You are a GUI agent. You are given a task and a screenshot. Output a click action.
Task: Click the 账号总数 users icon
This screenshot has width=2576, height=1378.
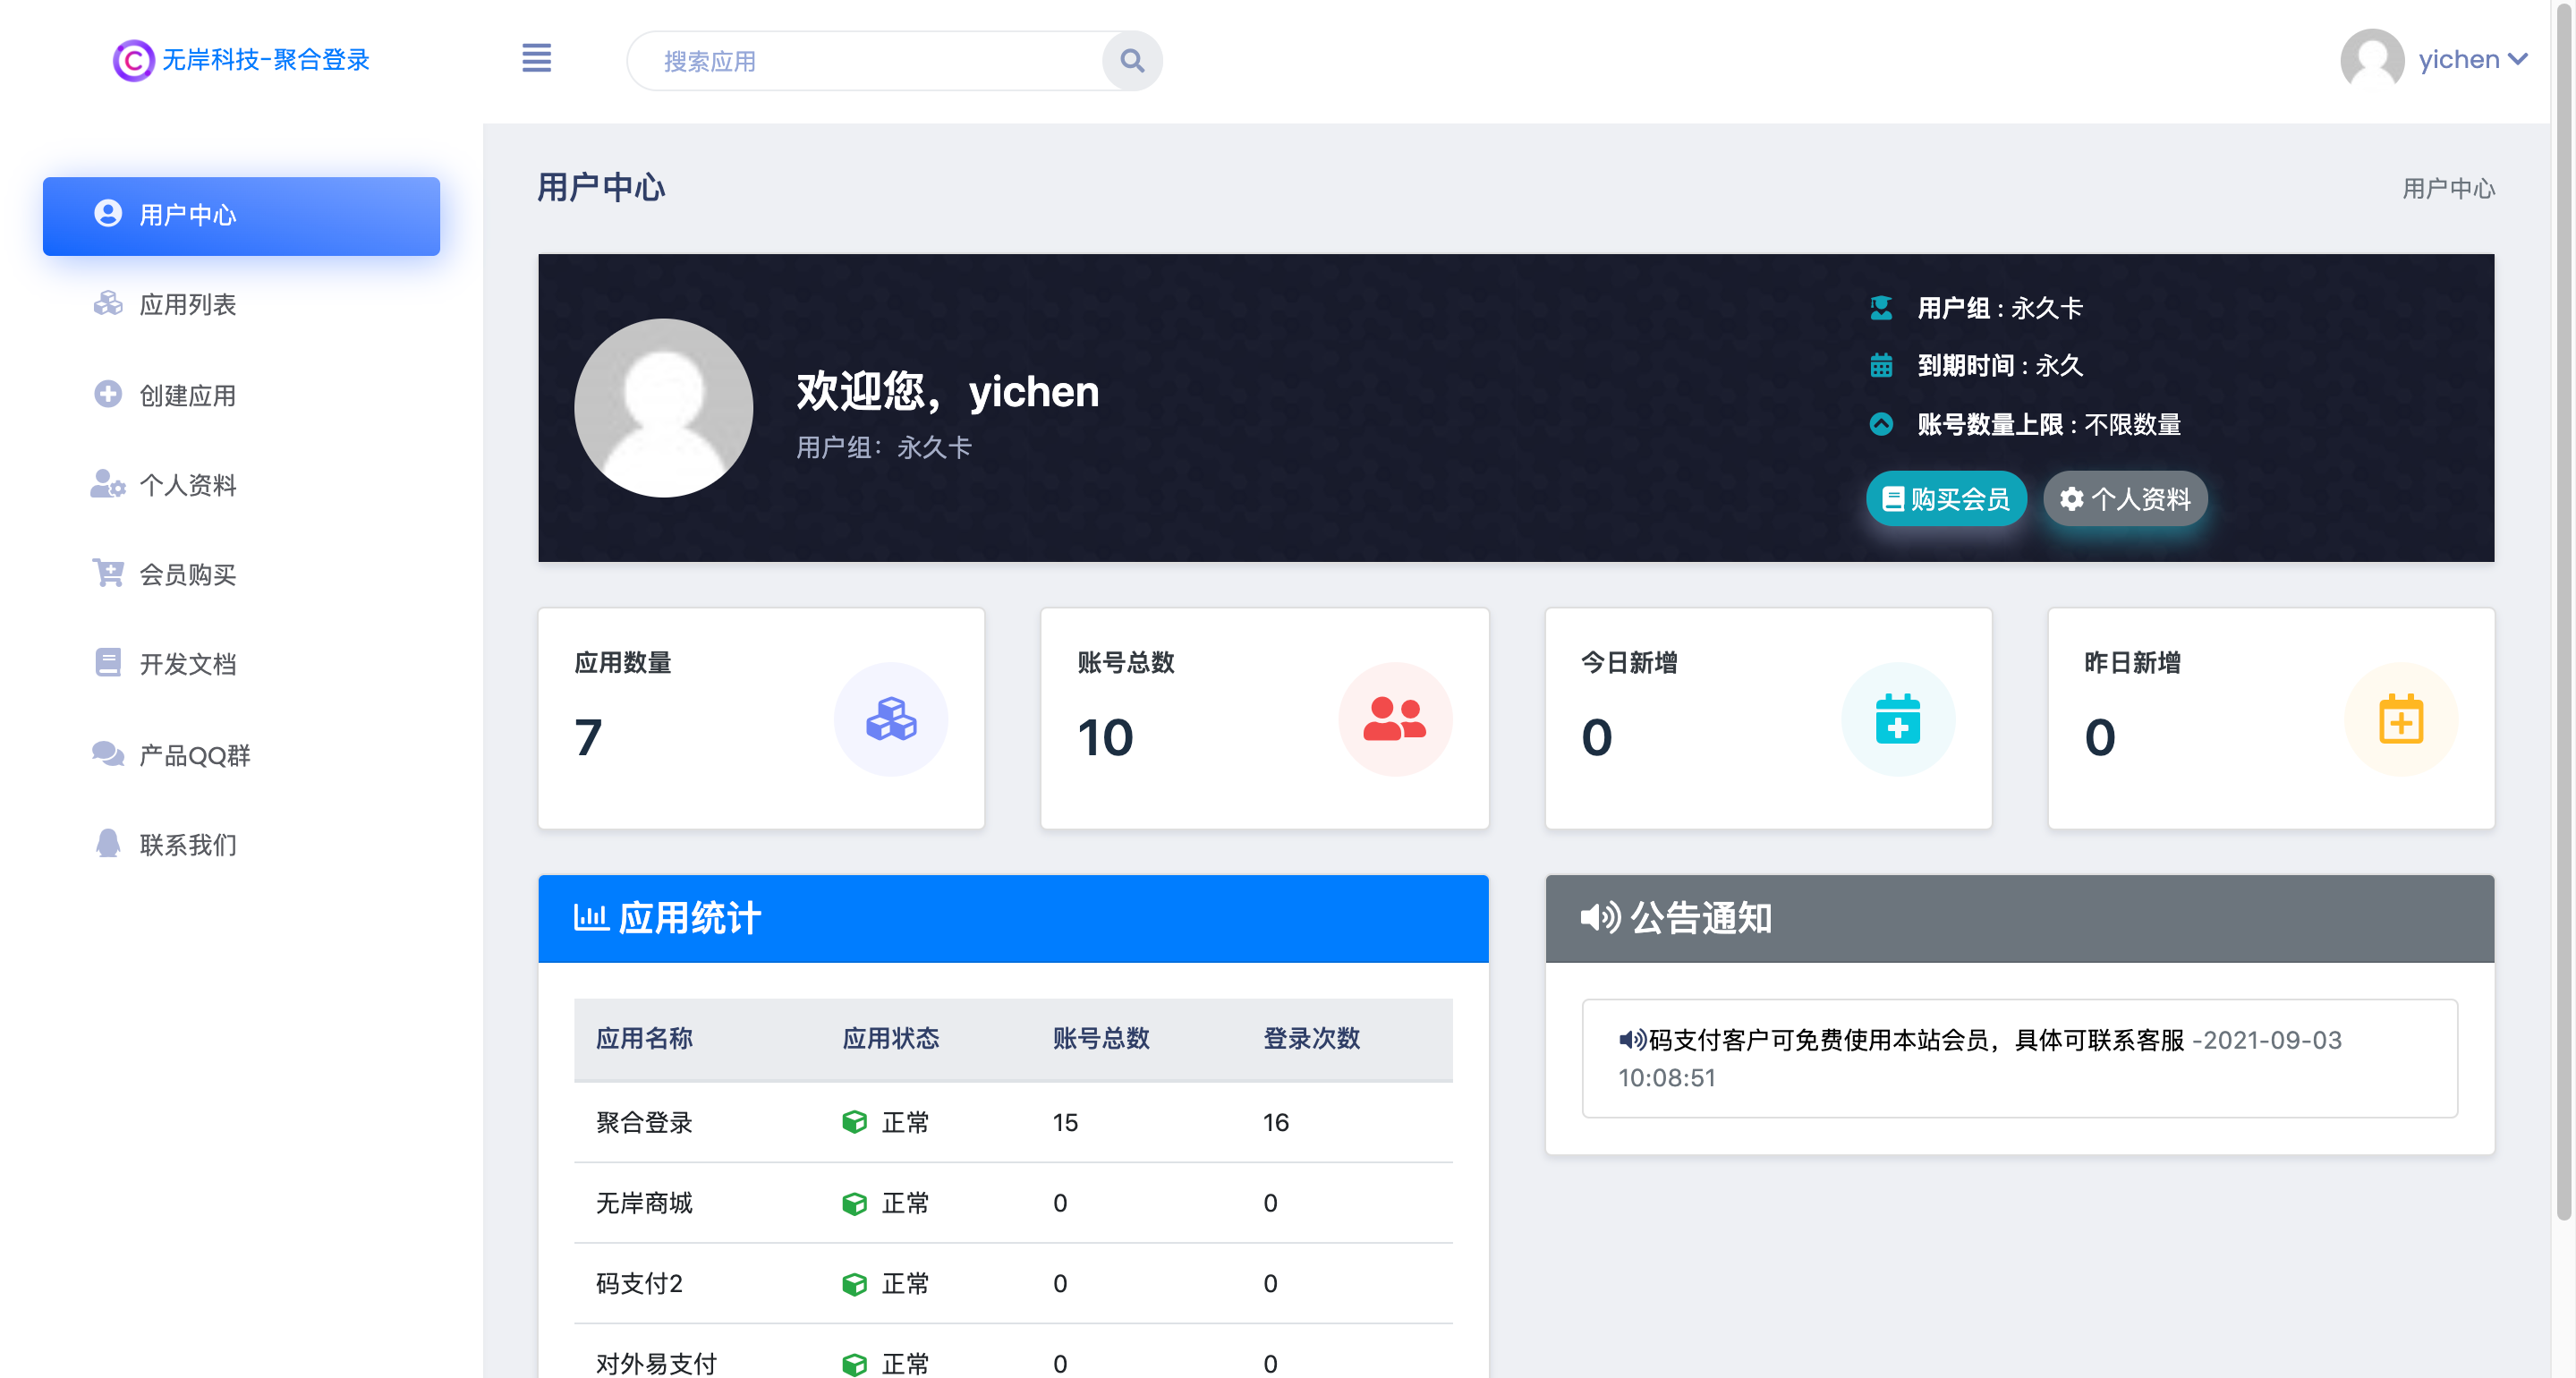1395,719
